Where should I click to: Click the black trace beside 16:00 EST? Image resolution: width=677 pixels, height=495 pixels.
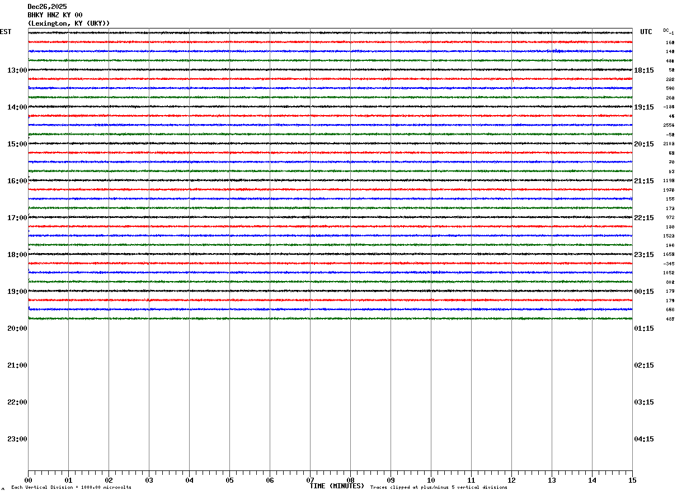coord(330,180)
